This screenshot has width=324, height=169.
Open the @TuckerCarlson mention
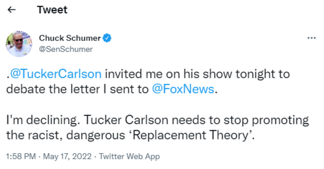[x=56, y=74]
